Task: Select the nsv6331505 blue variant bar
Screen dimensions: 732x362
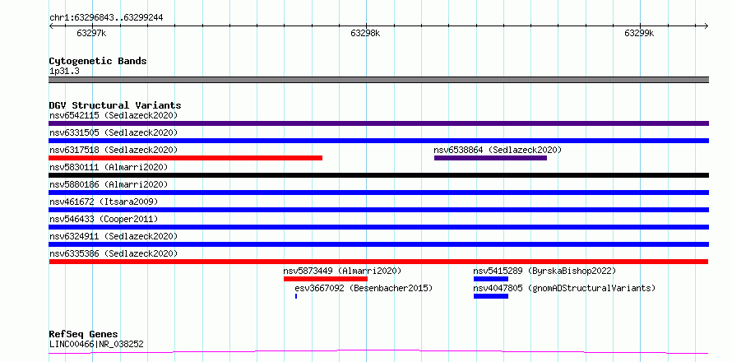Action: click(x=378, y=141)
